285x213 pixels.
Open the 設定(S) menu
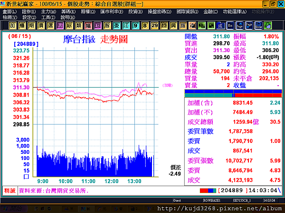pos(29,18)
